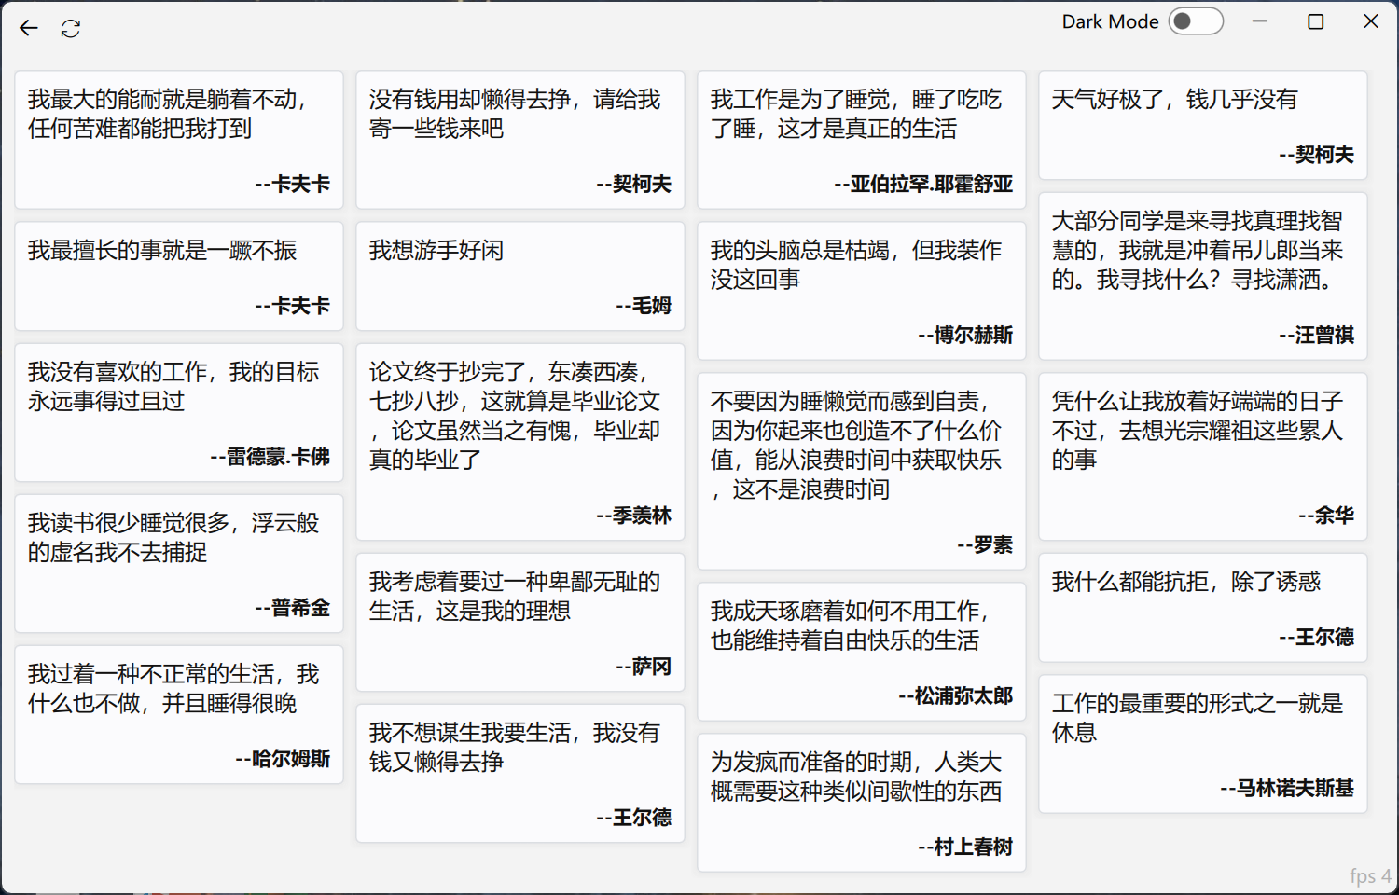The width and height of the screenshot is (1399, 895).
Task: Click the 村上春树 quote card
Action: 861,803
